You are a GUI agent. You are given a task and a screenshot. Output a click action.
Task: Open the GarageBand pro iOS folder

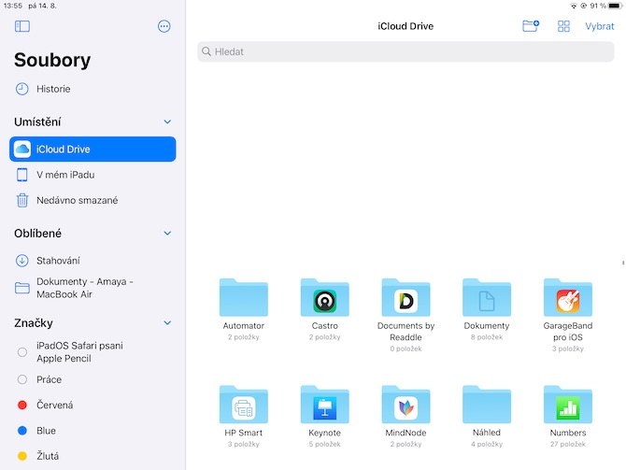point(568,297)
